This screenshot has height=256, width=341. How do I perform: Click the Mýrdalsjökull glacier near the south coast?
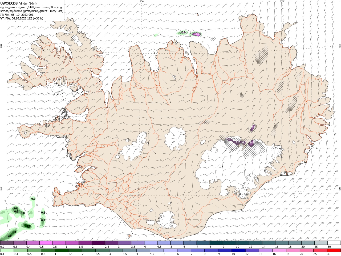tap(167, 220)
